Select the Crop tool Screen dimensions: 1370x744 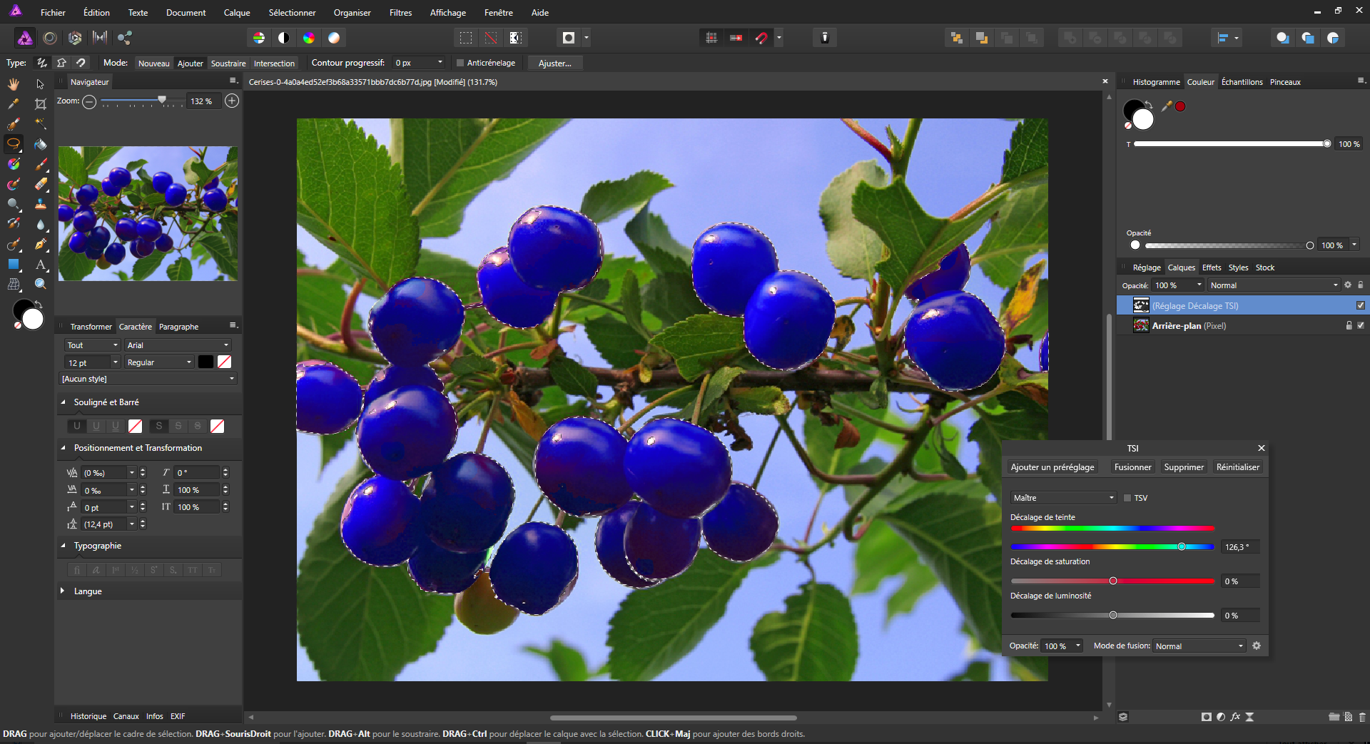pyautogui.click(x=41, y=104)
